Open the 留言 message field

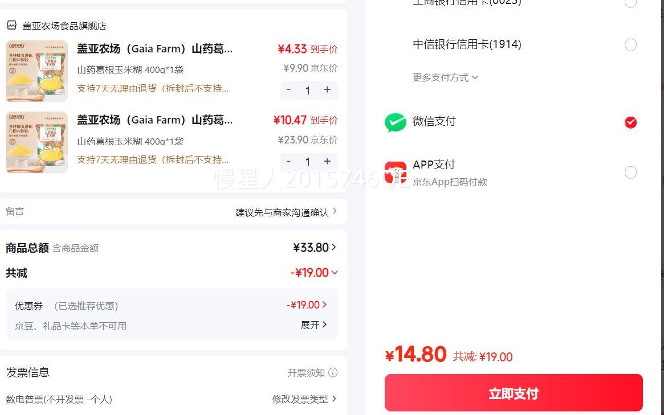[x=286, y=212]
